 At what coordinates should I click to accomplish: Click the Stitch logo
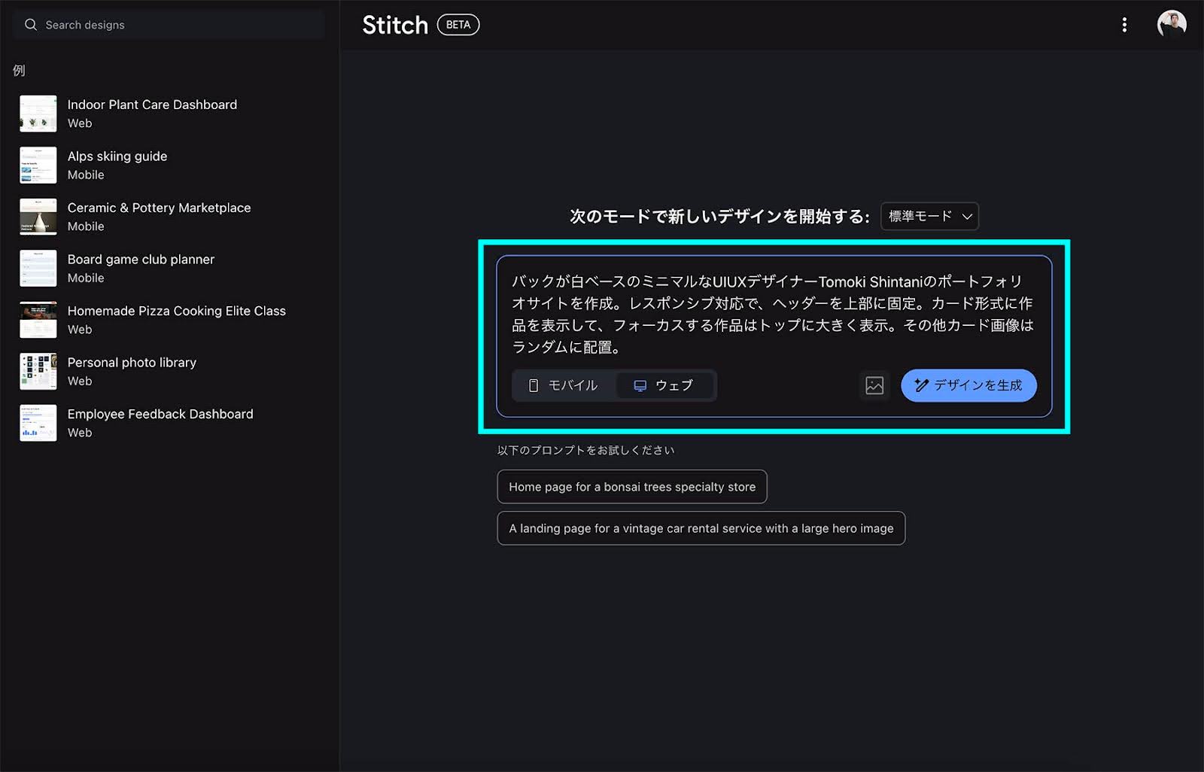394,25
